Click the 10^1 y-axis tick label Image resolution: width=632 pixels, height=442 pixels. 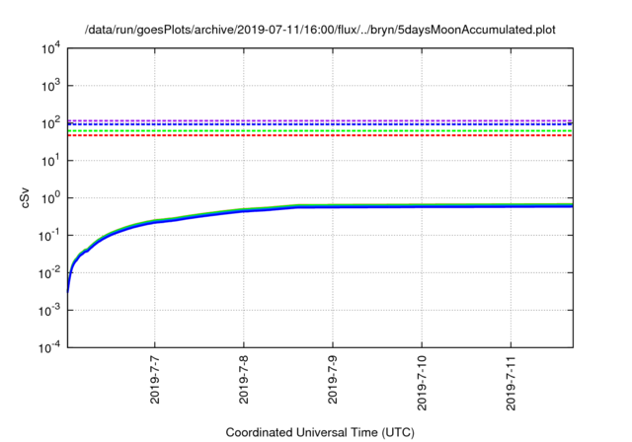tap(51, 160)
